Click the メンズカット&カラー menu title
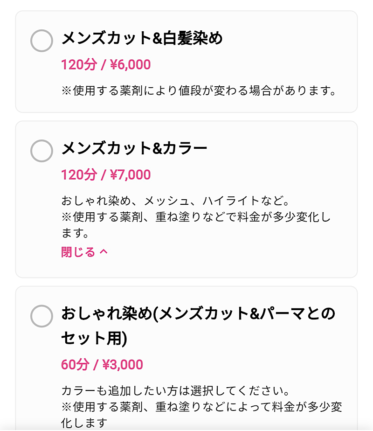This screenshot has height=431, width=373. tap(134, 149)
